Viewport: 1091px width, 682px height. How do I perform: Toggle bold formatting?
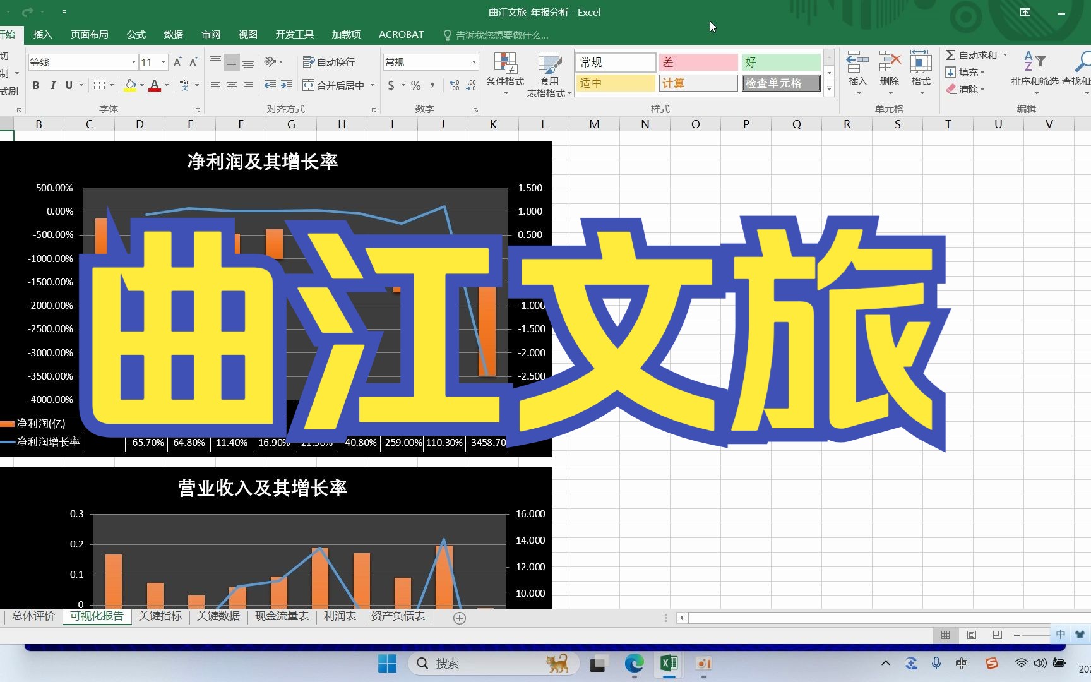click(36, 85)
